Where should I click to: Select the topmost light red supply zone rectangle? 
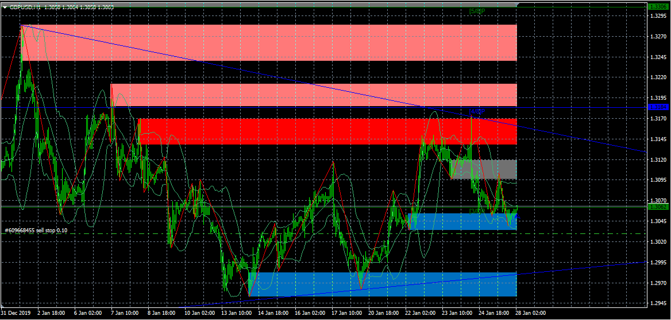click(269, 42)
